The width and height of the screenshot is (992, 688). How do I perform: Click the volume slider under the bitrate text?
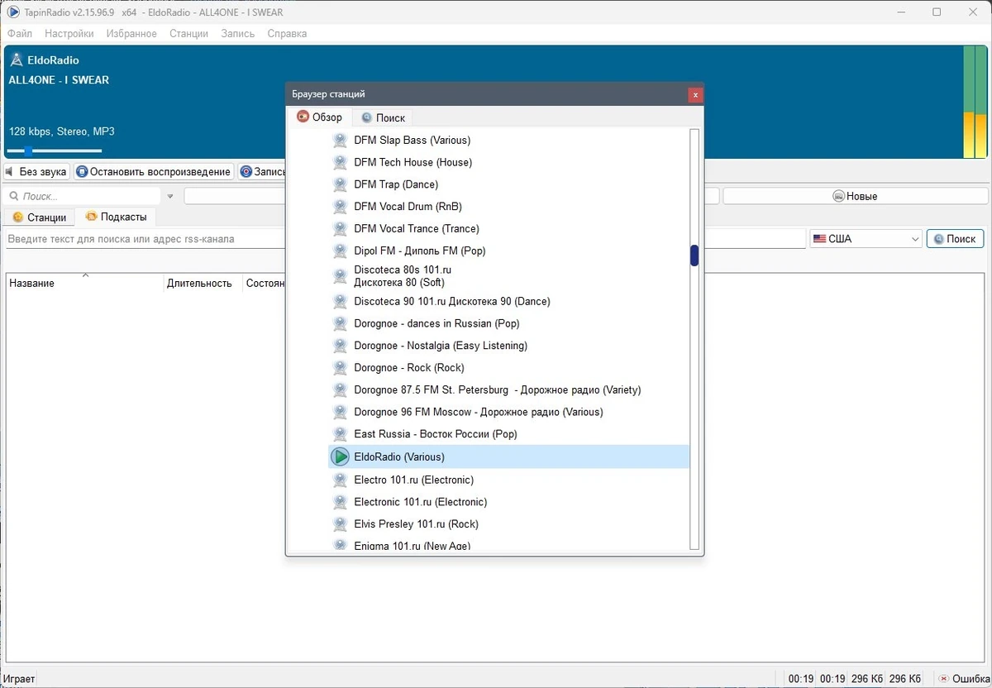pos(54,151)
